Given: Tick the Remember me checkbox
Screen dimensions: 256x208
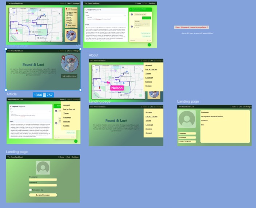Looking at the screenshot, I should click(31, 190).
